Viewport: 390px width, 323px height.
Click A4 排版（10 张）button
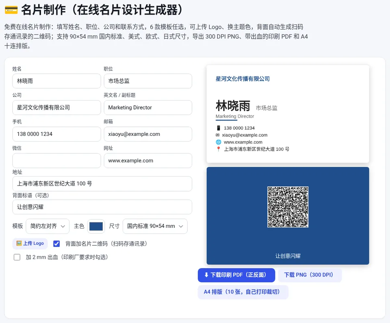coord(243,292)
